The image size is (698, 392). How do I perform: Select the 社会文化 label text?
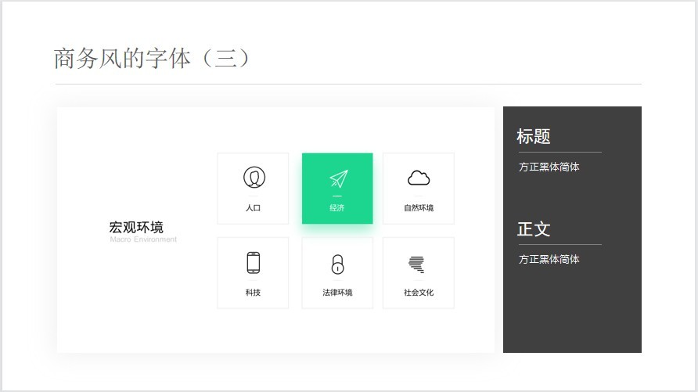point(419,293)
